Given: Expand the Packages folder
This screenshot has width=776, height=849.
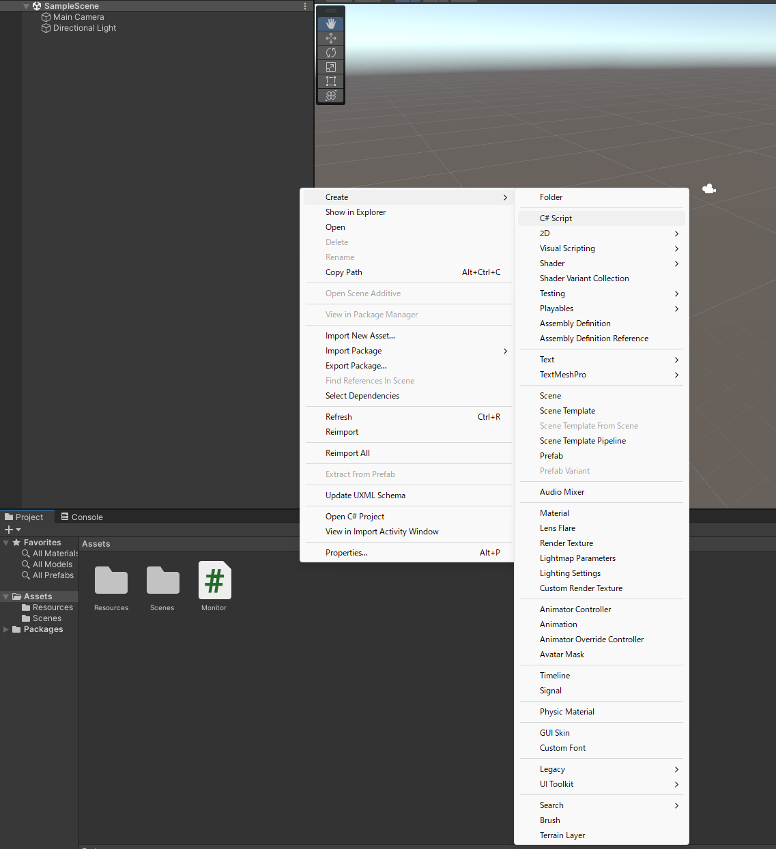Looking at the screenshot, I should pos(6,629).
